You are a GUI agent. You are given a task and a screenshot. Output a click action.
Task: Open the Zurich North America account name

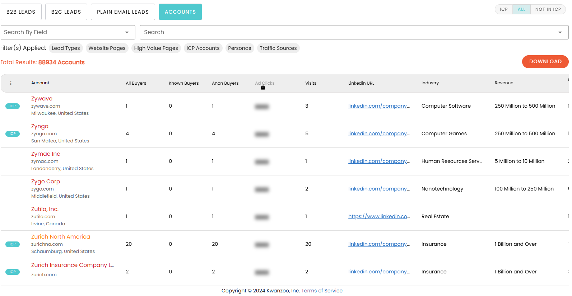61,237
